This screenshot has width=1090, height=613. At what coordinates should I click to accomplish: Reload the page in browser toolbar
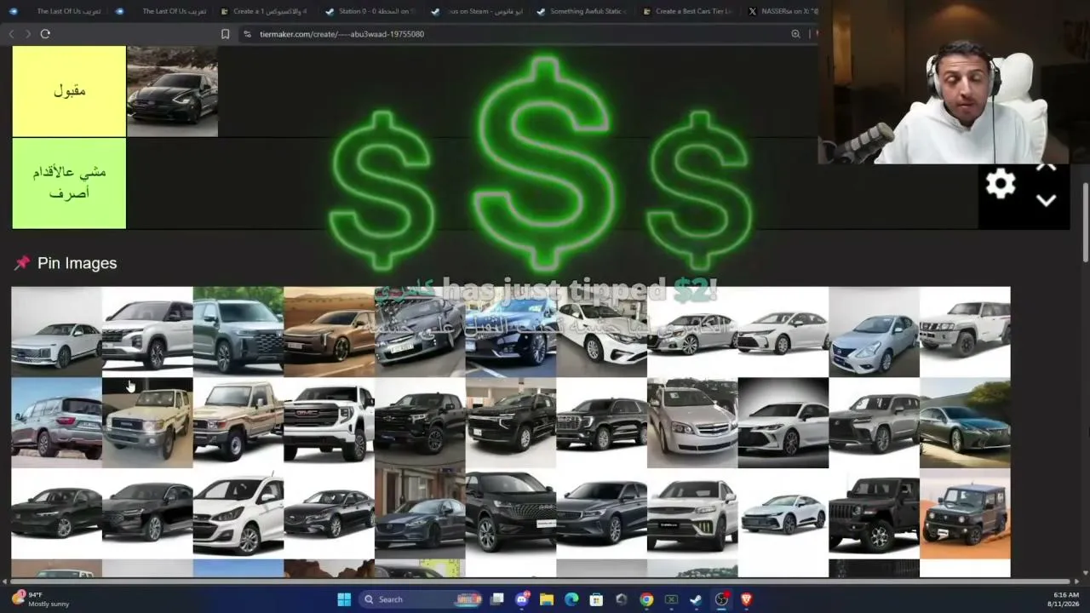pyautogui.click(x=45, y=34)
